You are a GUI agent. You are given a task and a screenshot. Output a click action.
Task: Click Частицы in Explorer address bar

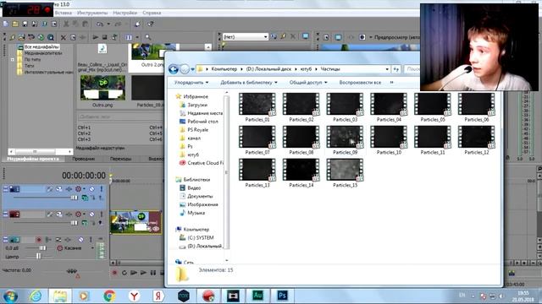point(330,69)
